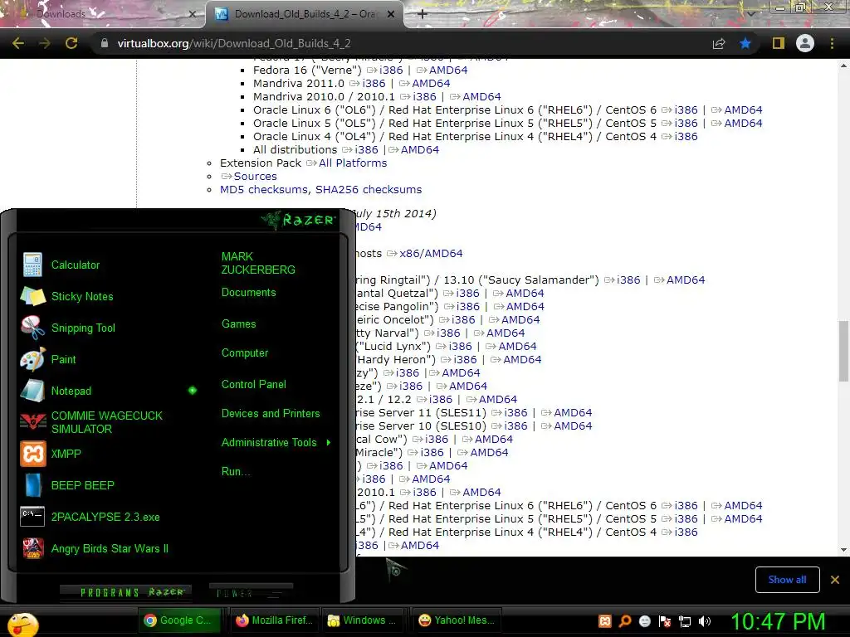
Task: Open Chrome side panel
Action: click(779, 43)
